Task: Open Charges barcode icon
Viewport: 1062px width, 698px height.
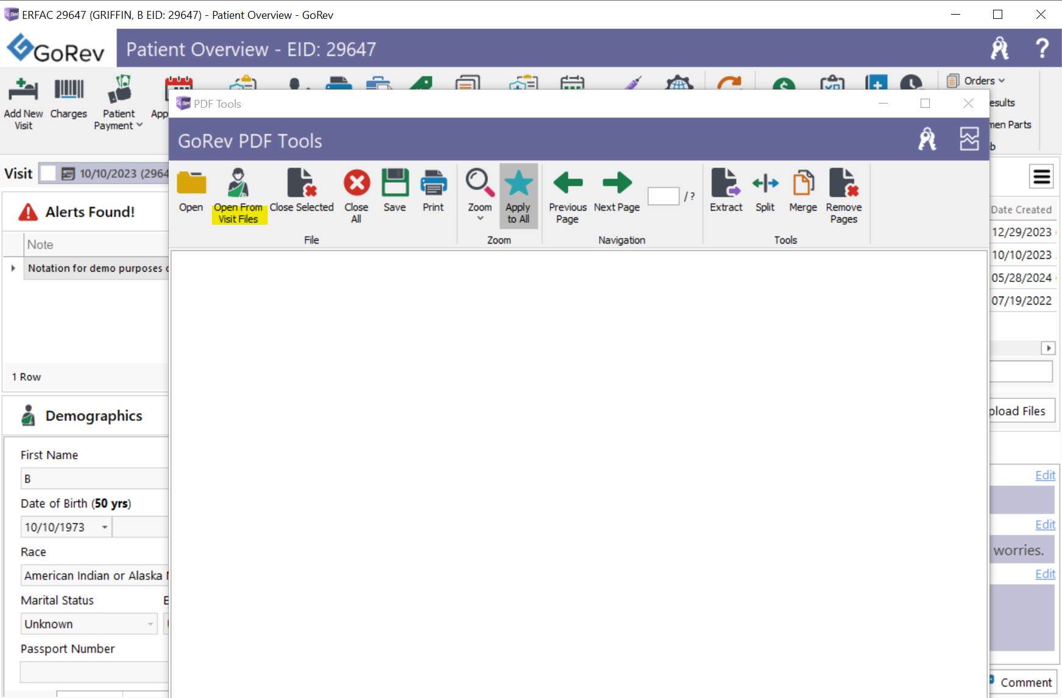Action: pyautogui.click(x=69, y=90)
